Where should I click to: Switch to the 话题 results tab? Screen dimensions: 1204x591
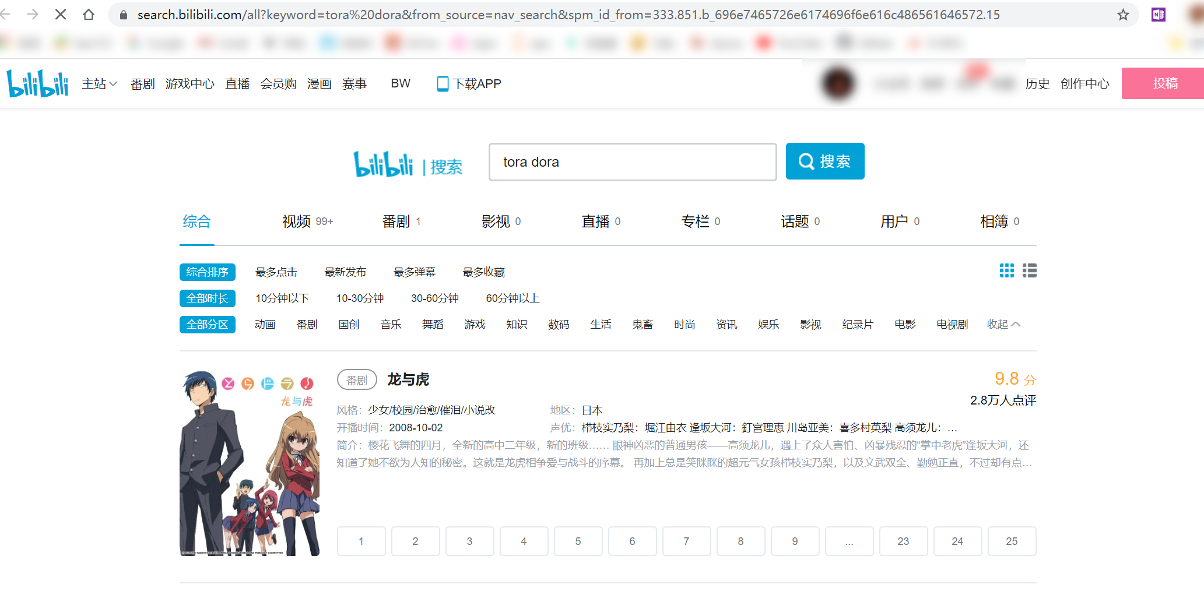click(800, 221)
